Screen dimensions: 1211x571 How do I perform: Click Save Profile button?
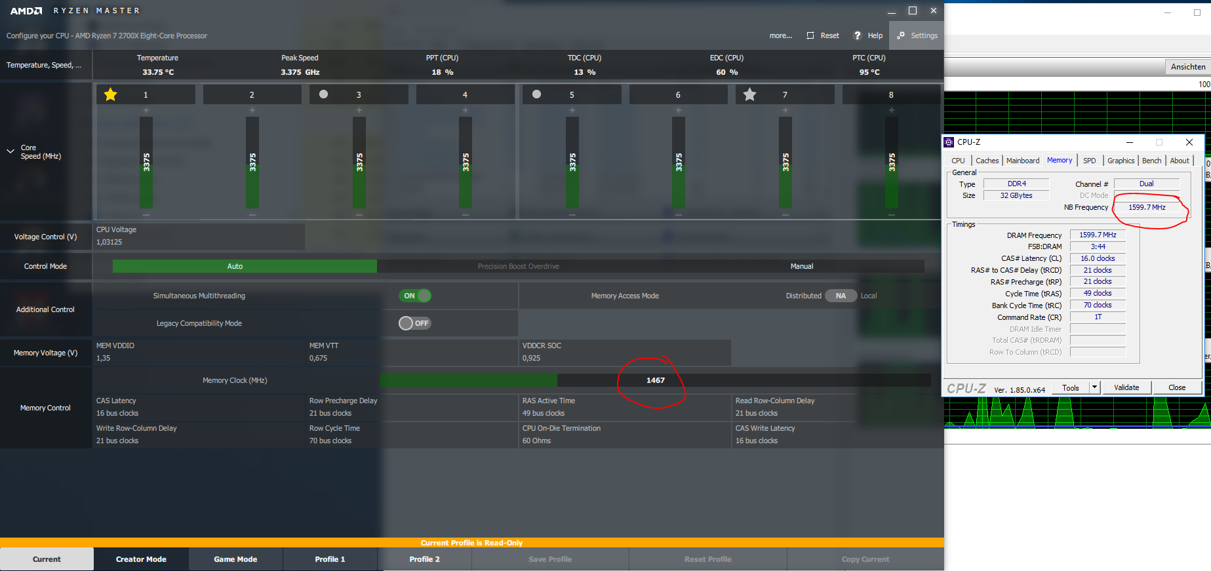550,559
